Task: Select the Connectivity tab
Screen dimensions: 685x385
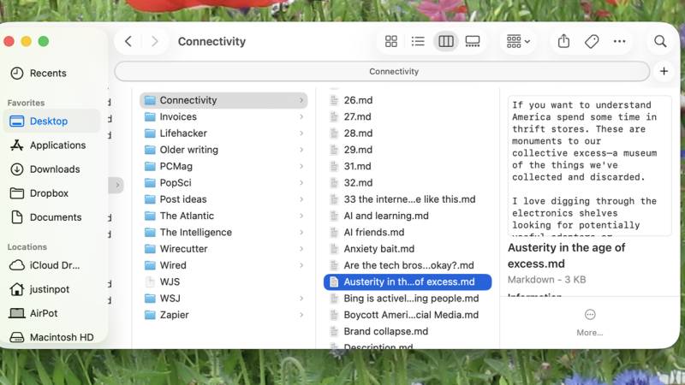Action: 394,72
